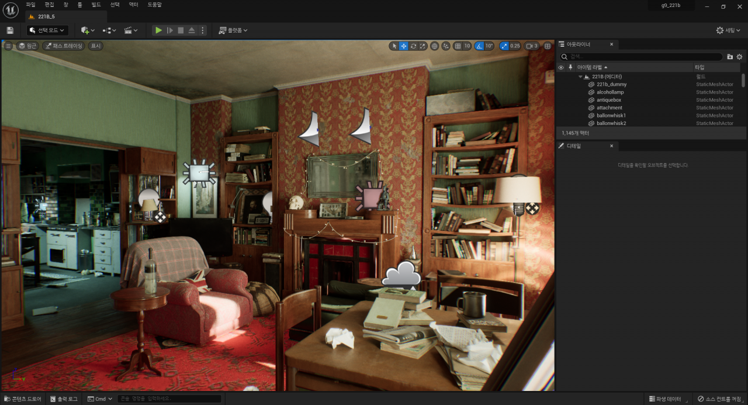This screenshot has width=748, height=405.
Task: Open the 플랫폼 dropdown menu
Action: pyautogui.click(x=233, y=30)
